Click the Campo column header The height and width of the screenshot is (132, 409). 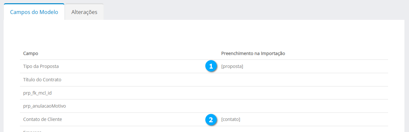31,53
